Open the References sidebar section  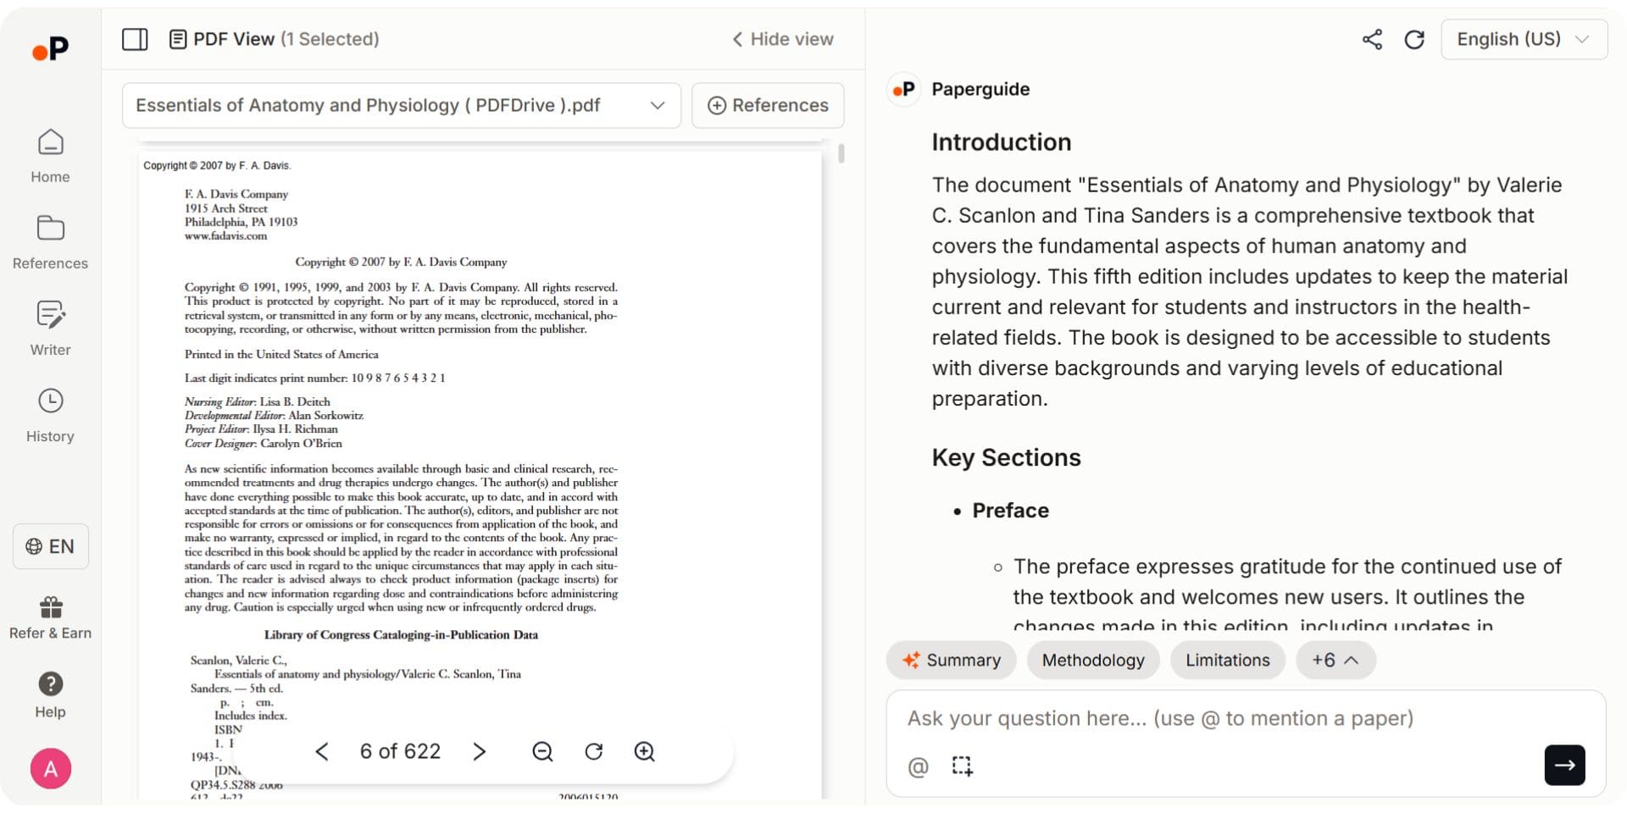tap(50, 241)
